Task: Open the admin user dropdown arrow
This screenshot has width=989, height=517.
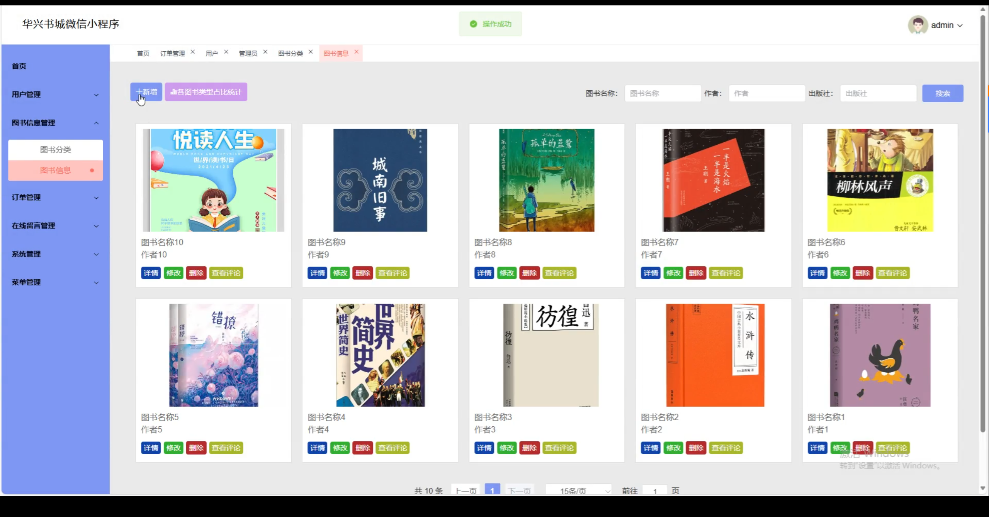Action: [960, 25]
